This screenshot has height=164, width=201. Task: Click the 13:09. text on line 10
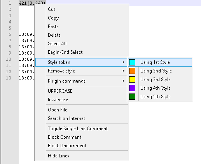[26, 59]
